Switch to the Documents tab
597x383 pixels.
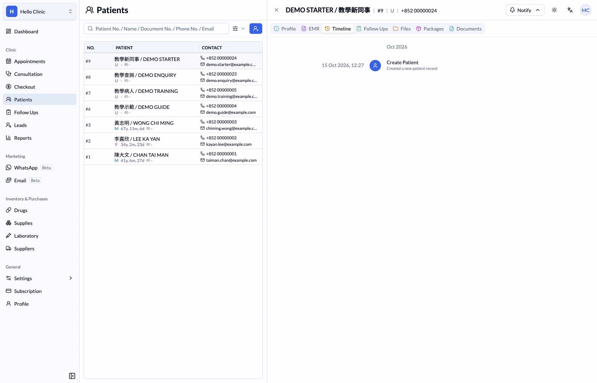(x=466, y=29)
